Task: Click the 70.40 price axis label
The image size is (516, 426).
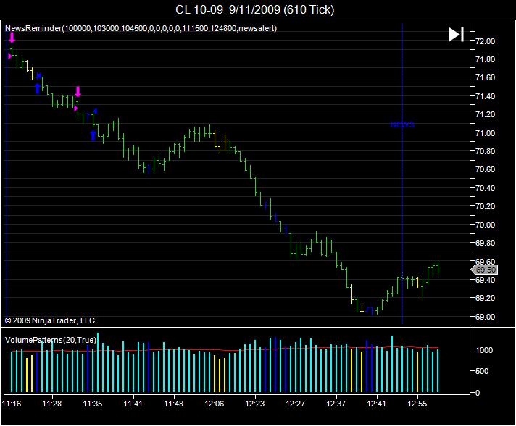Action: pos(485,188)
